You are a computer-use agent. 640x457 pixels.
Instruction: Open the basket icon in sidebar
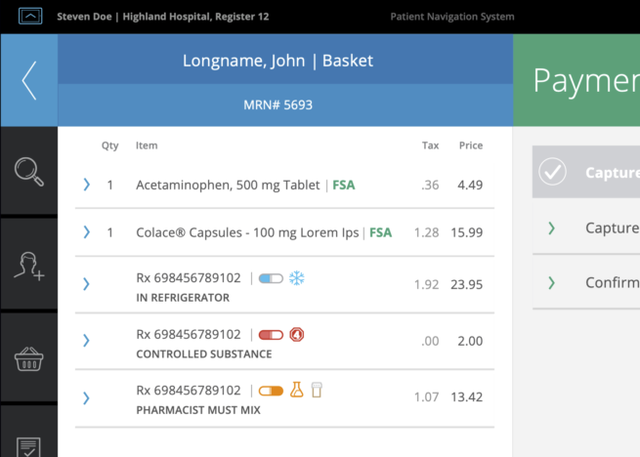(x=28, y=357)
